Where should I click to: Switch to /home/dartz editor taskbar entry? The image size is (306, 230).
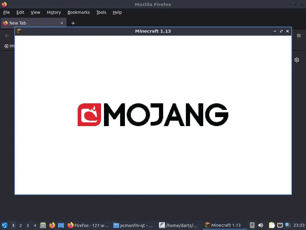point(178,225)
